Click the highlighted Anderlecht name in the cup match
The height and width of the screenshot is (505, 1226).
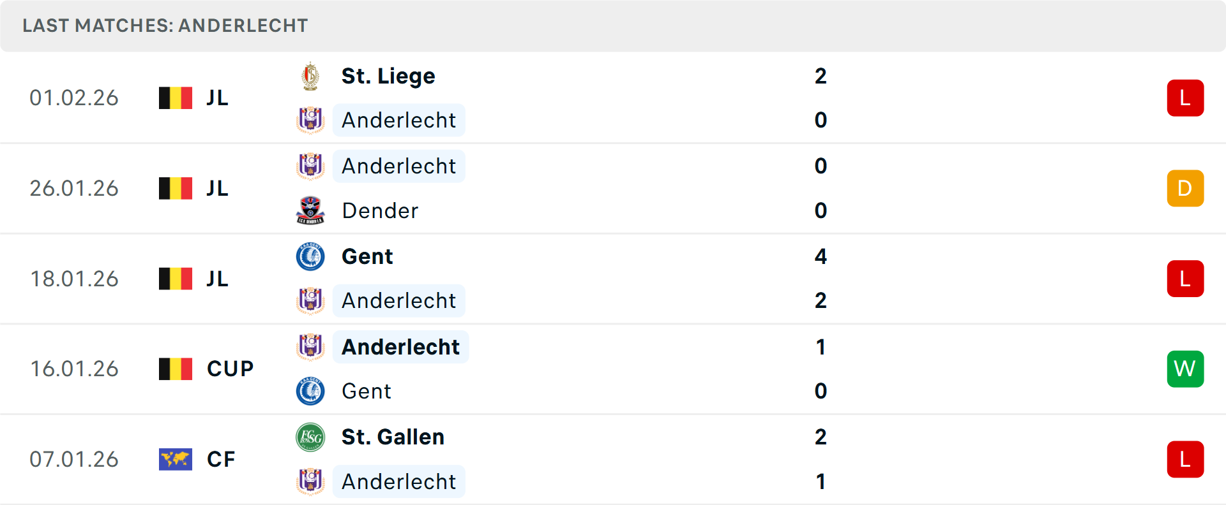[400, 347]
